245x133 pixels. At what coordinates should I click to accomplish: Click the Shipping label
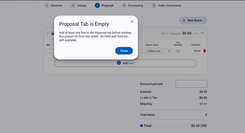tap(146, 104)
